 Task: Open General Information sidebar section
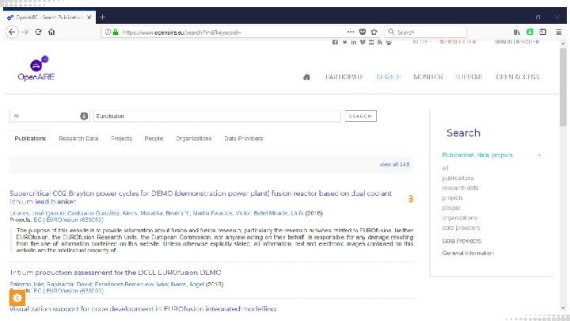(468, 253)
